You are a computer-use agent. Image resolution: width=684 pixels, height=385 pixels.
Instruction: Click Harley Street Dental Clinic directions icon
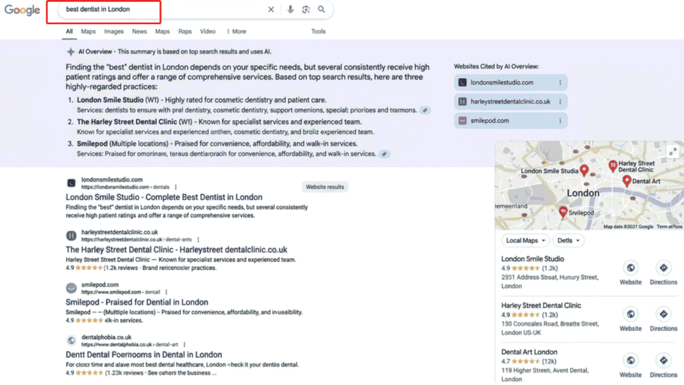coord(663,314)
